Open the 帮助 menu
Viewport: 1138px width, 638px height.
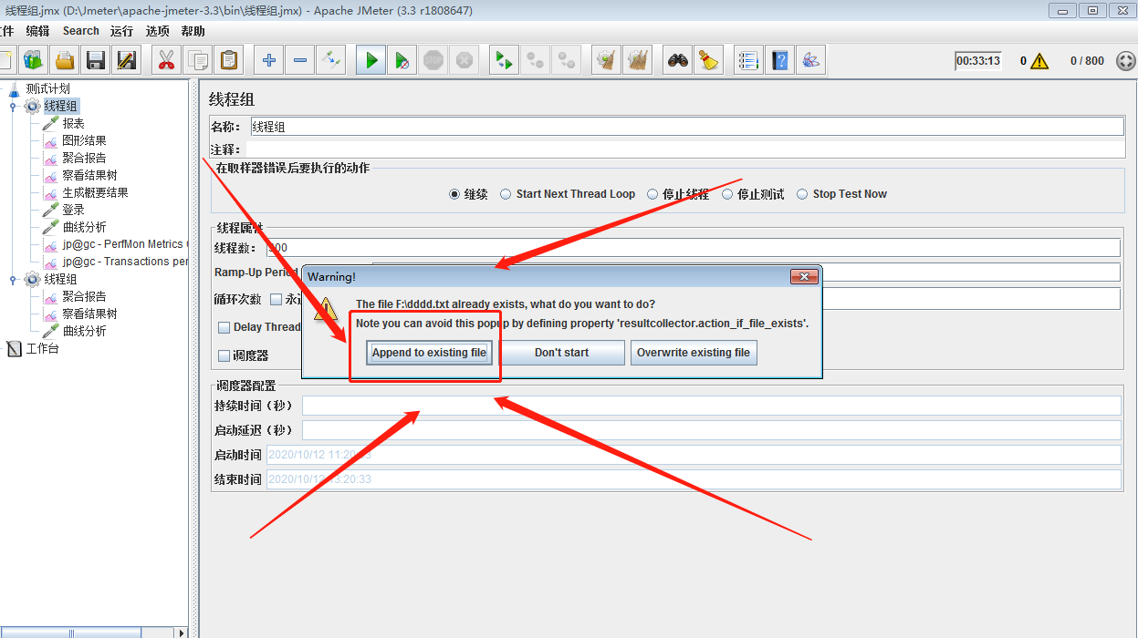[193, 31]
